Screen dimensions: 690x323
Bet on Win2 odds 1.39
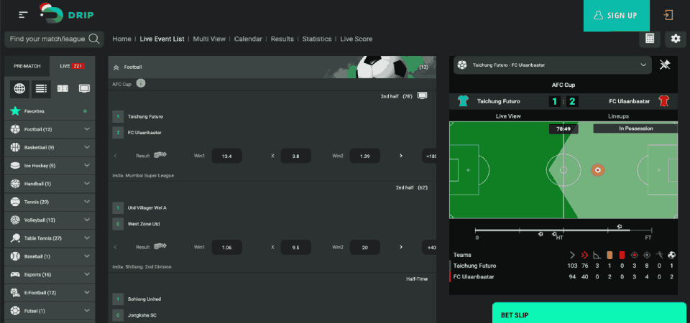pos(365,156)
